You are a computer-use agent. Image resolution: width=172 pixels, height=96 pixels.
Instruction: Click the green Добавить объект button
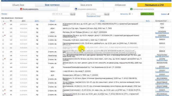(147, 14)
